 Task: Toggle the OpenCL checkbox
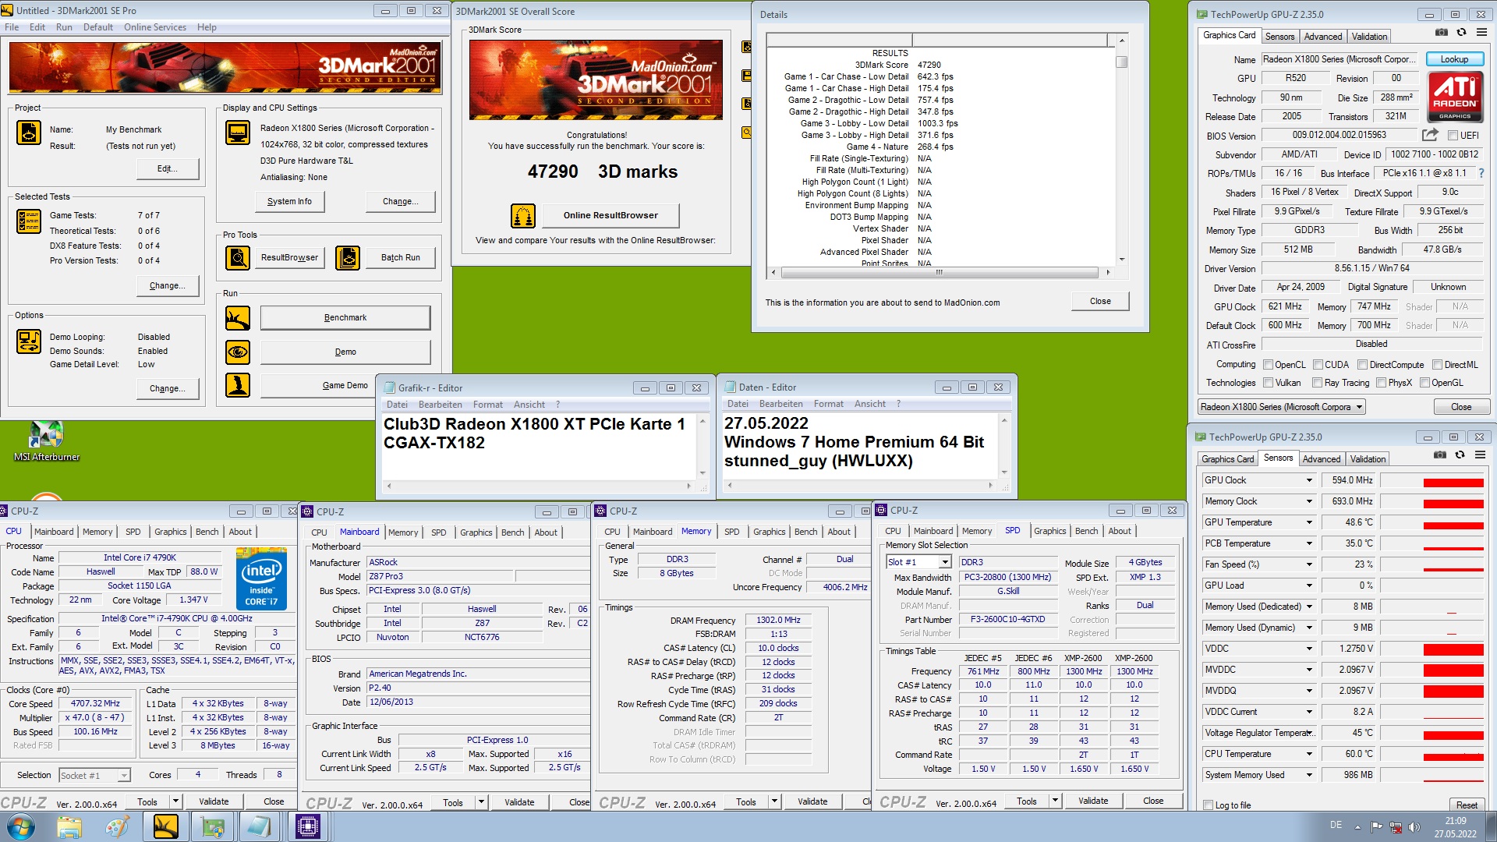(x=1269, y=365)
